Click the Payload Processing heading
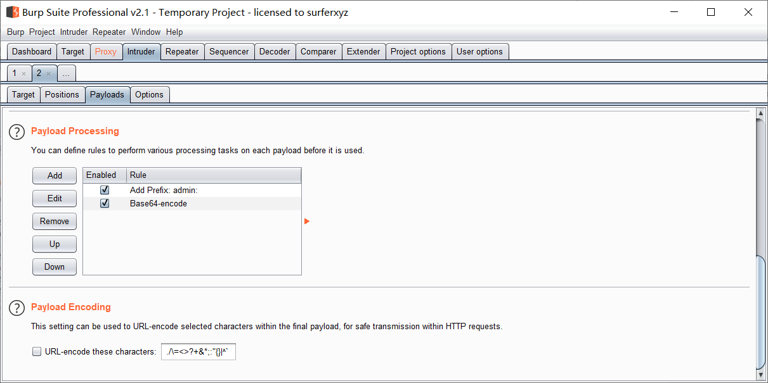 pyautogui.click(x=75, y=131)
